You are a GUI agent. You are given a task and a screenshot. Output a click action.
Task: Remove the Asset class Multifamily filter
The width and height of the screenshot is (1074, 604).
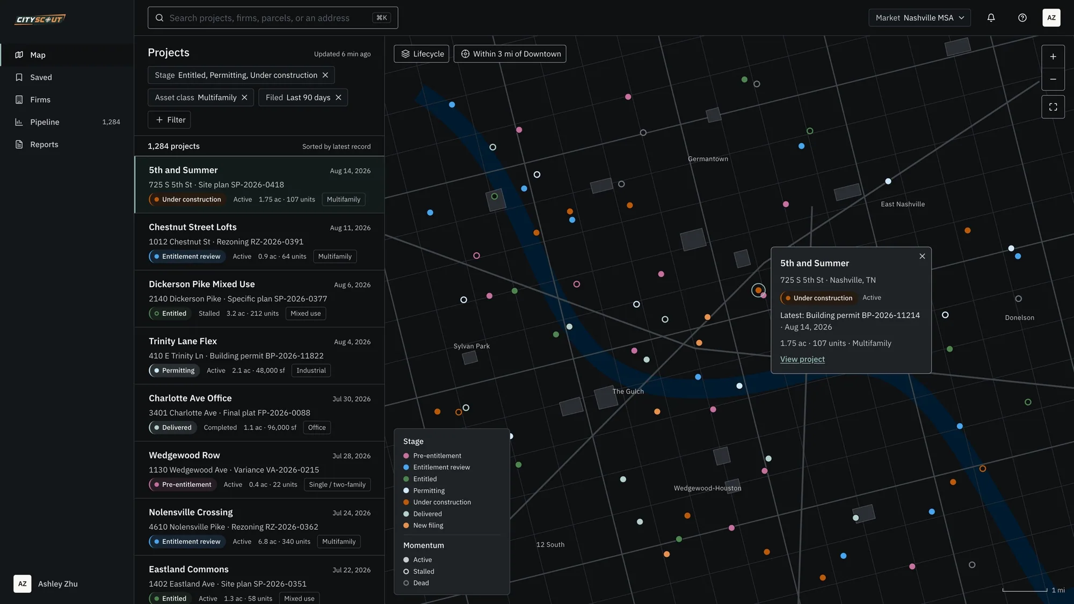point(244,97)
